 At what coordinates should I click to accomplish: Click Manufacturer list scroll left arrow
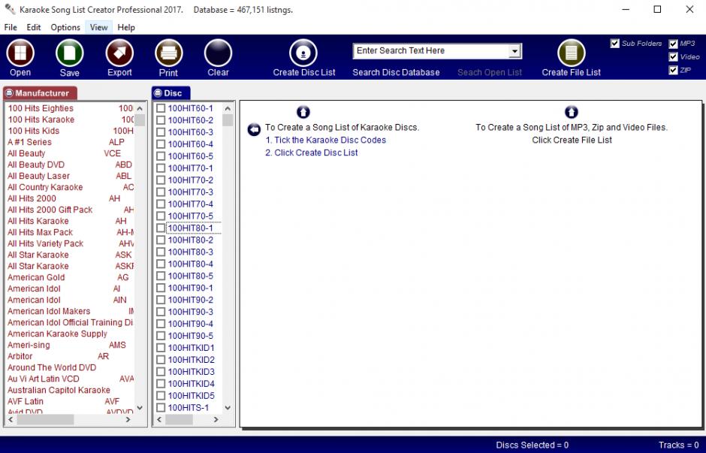click(x=11, y=419)
